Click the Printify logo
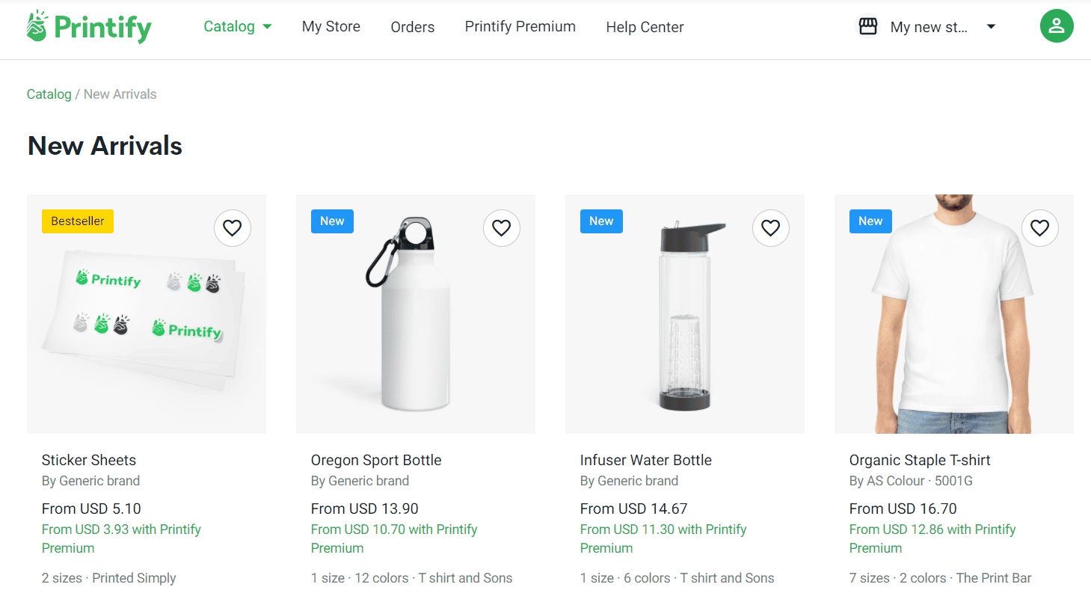This screenshot has width=1091, height=605. click(87, 27)
